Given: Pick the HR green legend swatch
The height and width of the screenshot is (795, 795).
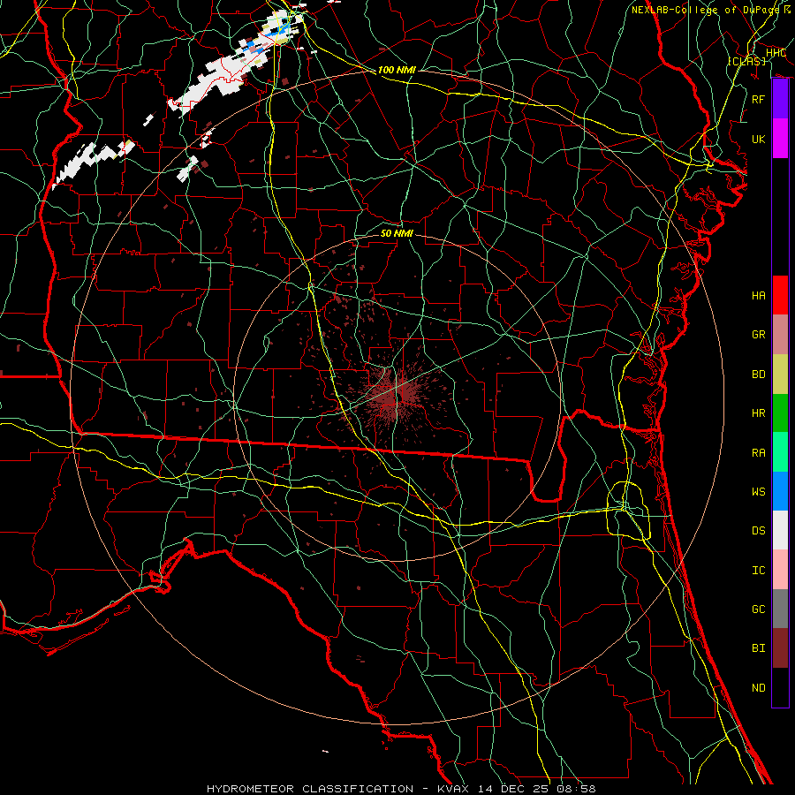Looking at the screenshot, I should (x=780, y=413).
